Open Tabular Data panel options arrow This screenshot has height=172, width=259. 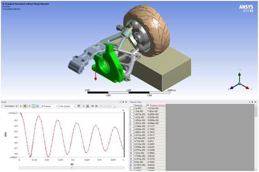coord(249,102)
